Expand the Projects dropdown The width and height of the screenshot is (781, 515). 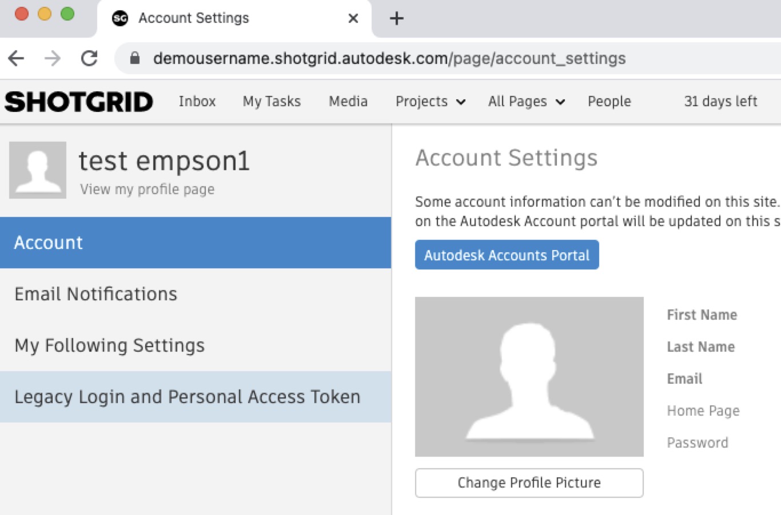click(x=430, y=102)
